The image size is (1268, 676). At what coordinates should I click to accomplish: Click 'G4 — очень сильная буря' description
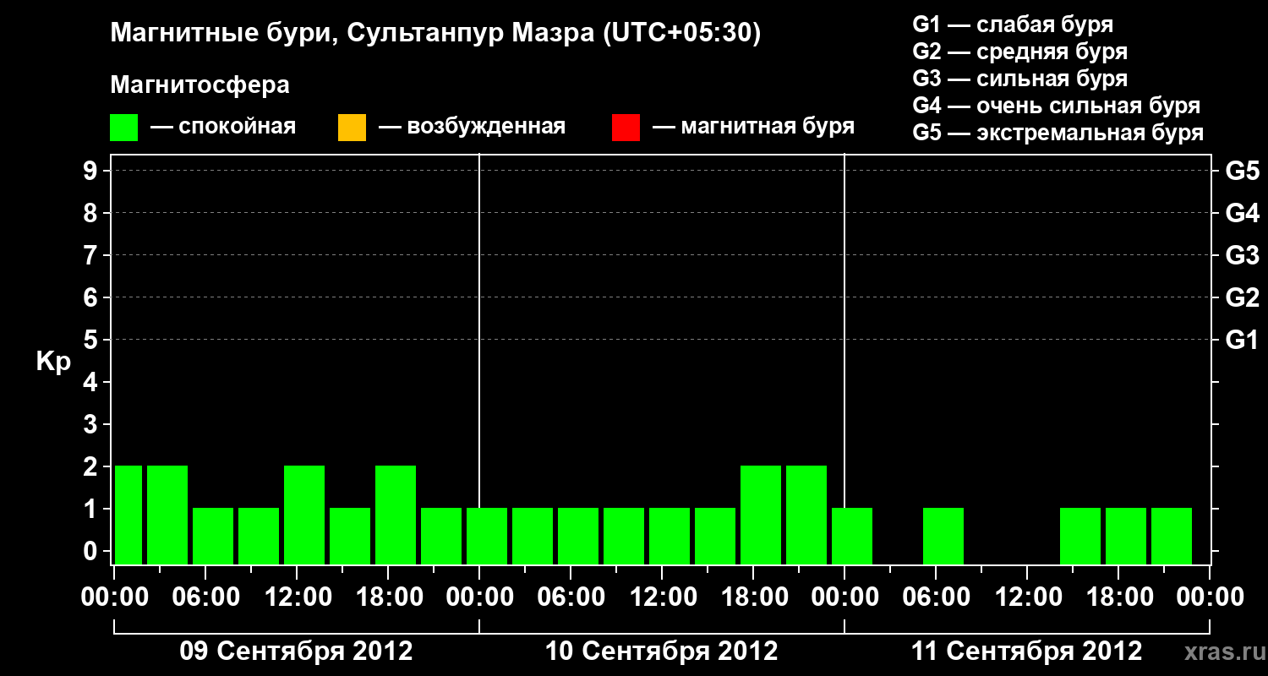(x=1057, y=106)
